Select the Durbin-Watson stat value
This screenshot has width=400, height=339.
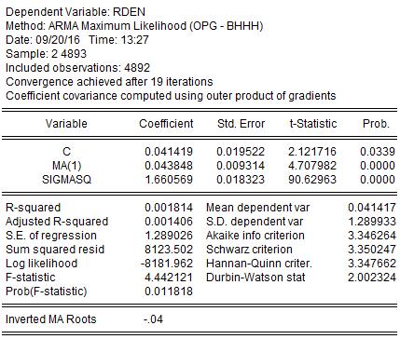(x=372, y=278)
